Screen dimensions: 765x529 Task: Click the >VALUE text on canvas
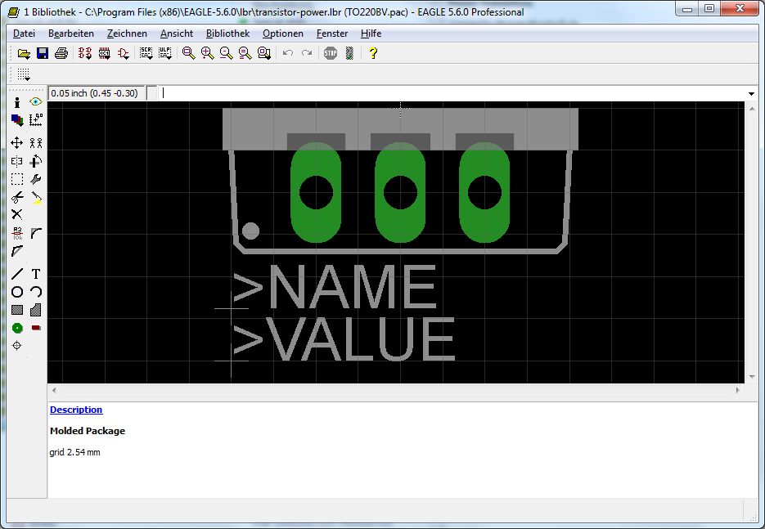click(344, 338)
